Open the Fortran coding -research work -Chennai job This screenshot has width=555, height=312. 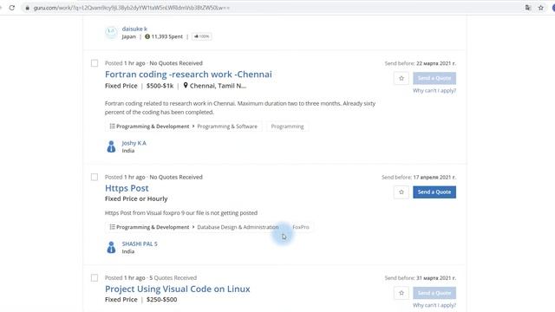[188, 75]
